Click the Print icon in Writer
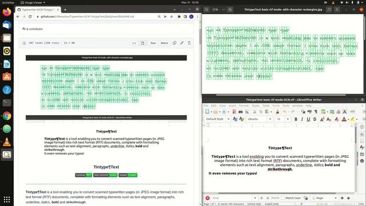The width and height of the screenshot is (366, 206). 240,112
